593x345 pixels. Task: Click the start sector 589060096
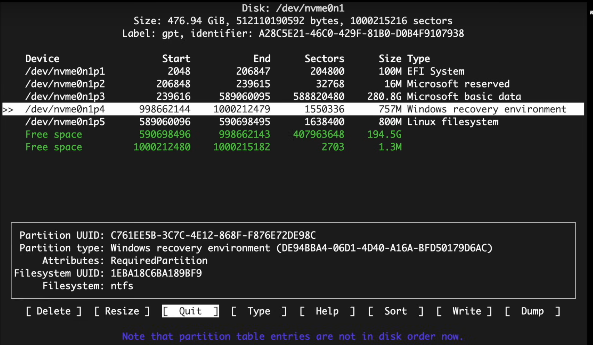pyautogui.click(x=165, y=122)
